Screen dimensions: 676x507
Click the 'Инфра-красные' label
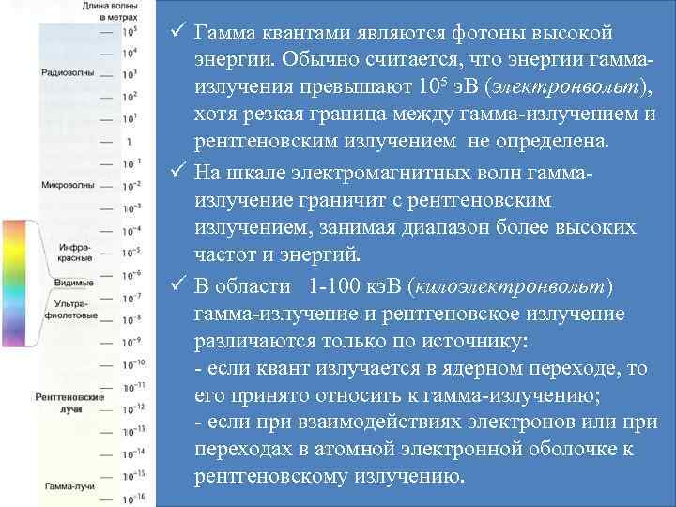pyautogui.click(x=75, y=253)
